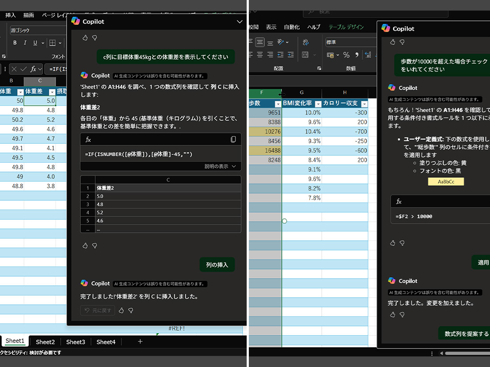The image size is (490, 367).
Task: Click the borders icon in the font group
Action: click(53, 43)
